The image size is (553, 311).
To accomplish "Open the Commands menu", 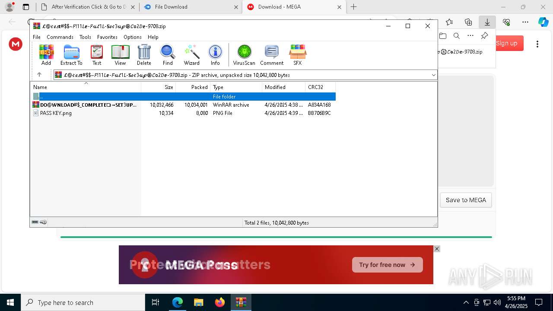I will [60, 37].
